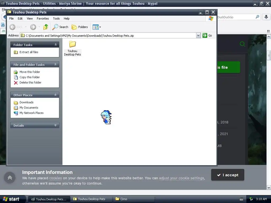
Task: Click the I accept cookie button
Action: pyautogui.click(x=227, y=175)
